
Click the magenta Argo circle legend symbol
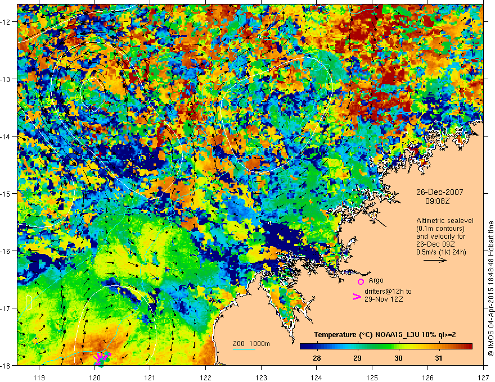click(x=361, y=281)
